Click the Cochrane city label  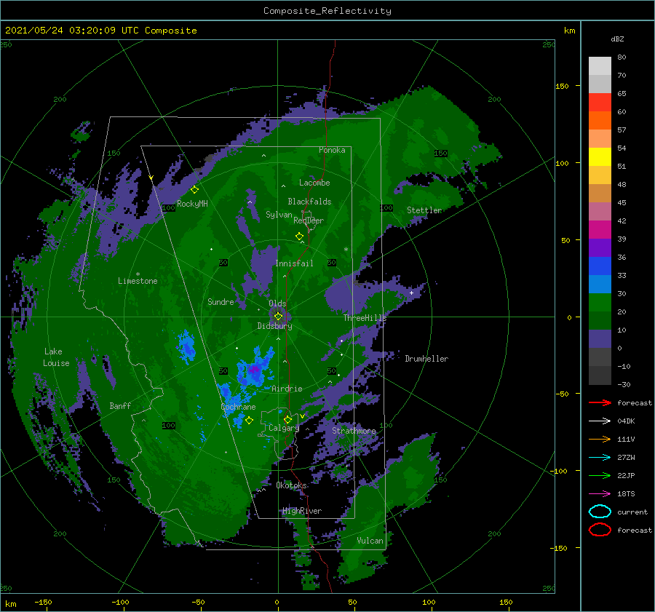tap(238, 407)
